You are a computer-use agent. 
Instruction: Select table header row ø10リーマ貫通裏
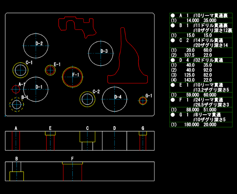point(201,16)
